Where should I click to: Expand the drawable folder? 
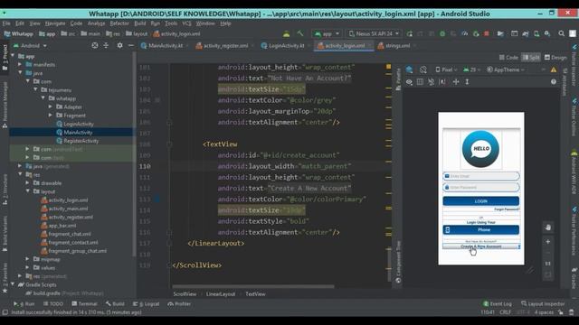[x=27, y=183]
